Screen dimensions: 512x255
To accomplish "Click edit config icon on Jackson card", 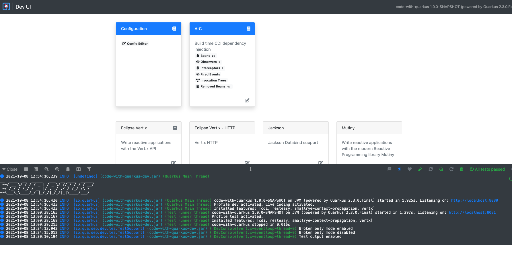I will point(321,163).
